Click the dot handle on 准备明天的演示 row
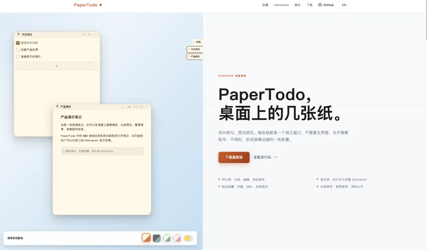The height and width of the screenshot is (250, 427). point(96,57)
